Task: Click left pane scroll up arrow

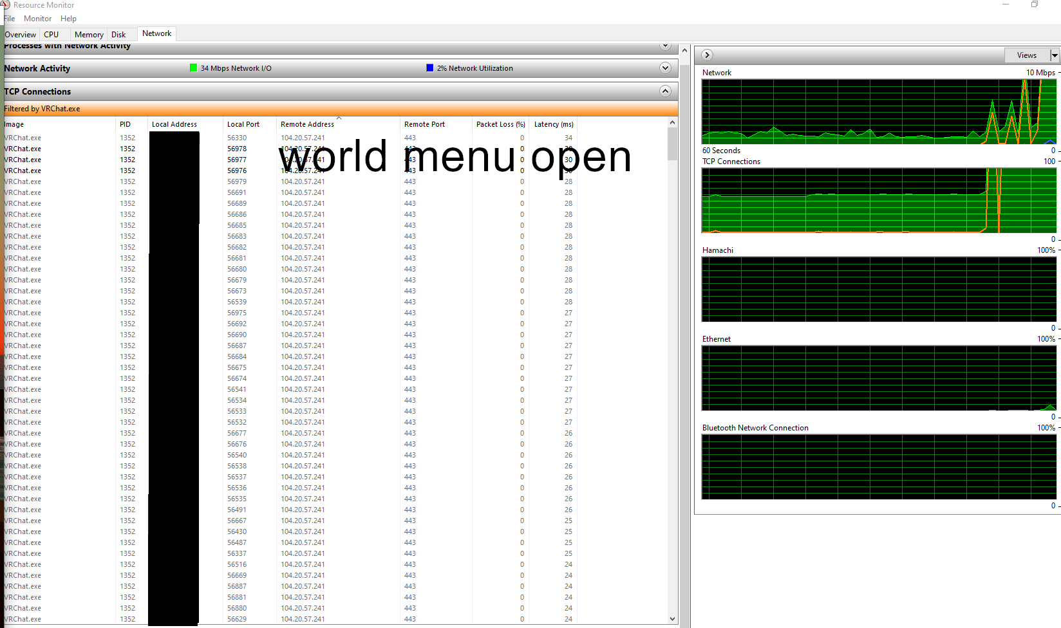Action: 684,50
